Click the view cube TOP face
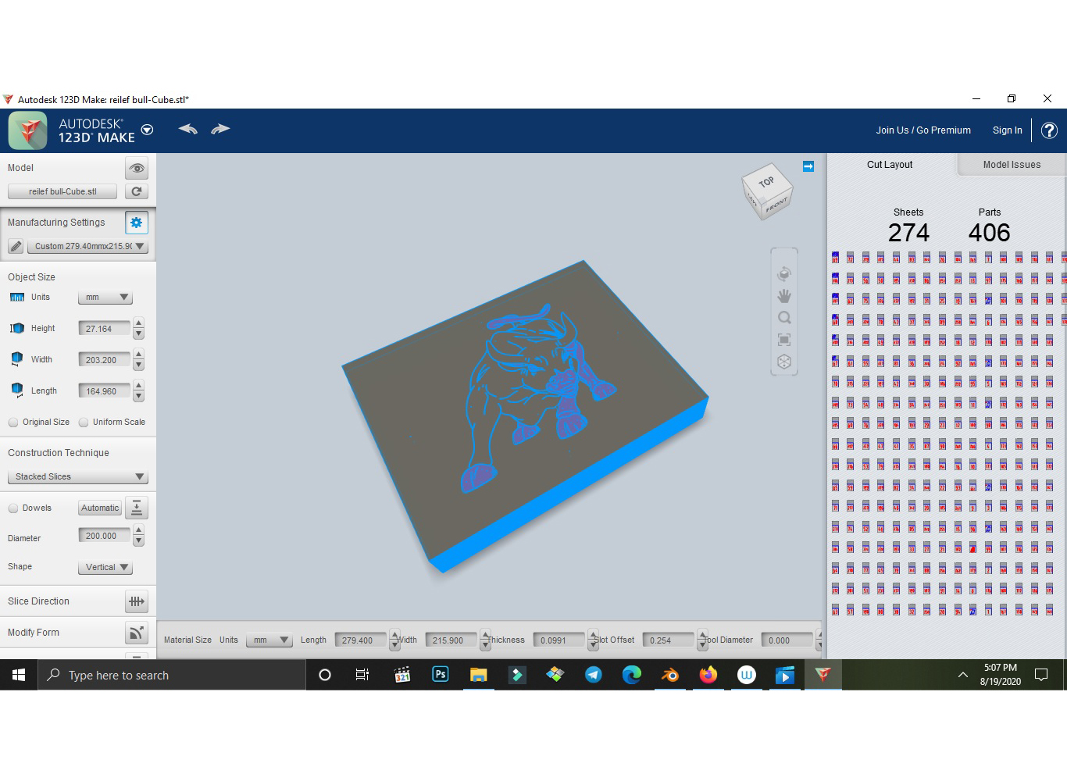Image resolution: width=1067 pixels, height=781 pixels. tap(766, 182)
